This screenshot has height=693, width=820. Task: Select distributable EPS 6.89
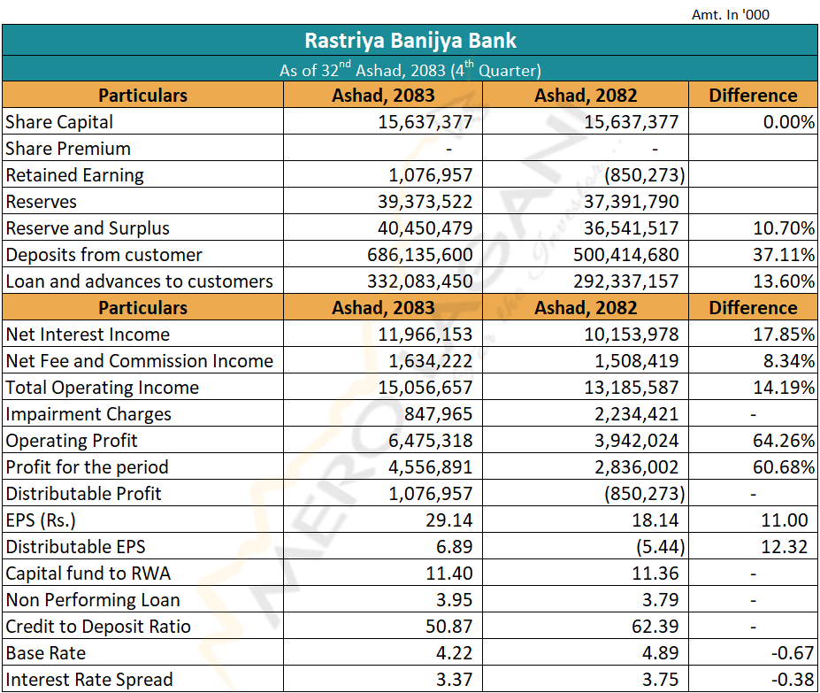click(454, 547)
